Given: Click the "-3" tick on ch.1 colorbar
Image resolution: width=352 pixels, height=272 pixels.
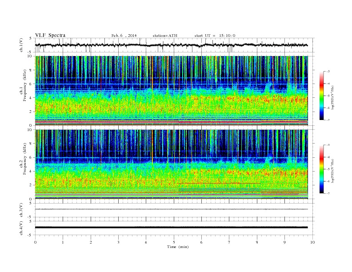Looking at the screenshot, I should pyautogui.click(x=328, y=72).
